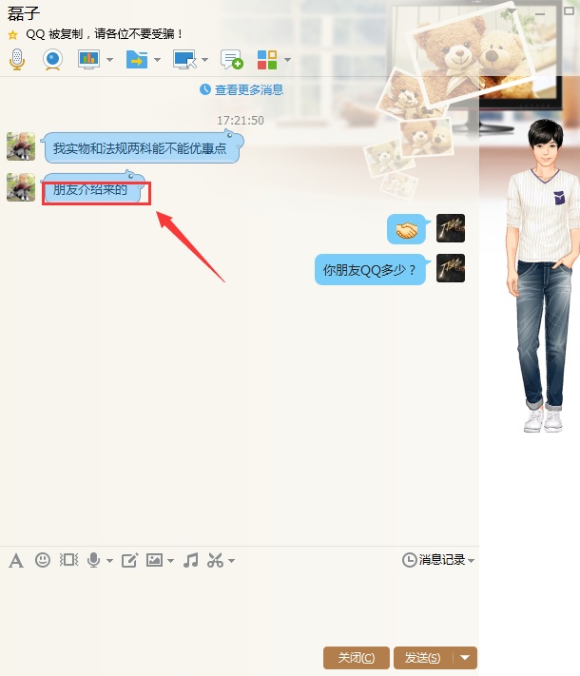Open the emoji smiley picker
Screen dimensions: 580x676
(x=43, y=560)
